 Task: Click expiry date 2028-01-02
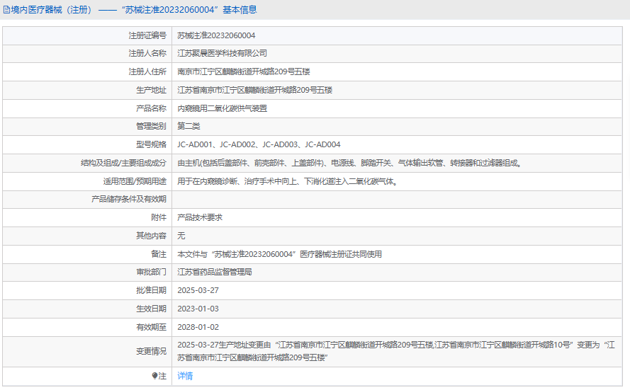coord(198,327)
